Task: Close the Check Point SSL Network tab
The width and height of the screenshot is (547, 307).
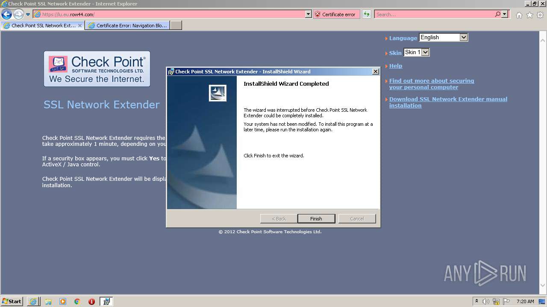Action: pyautogui.click(x=79, y=26)
